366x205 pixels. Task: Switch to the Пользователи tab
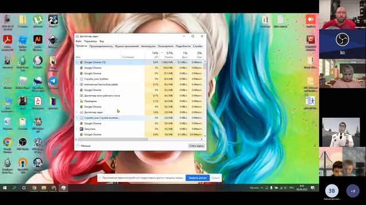click(165, 46)
